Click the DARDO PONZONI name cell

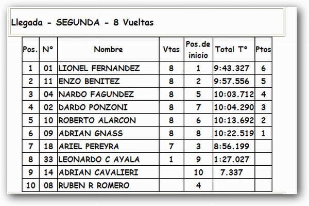coord(108,107)
